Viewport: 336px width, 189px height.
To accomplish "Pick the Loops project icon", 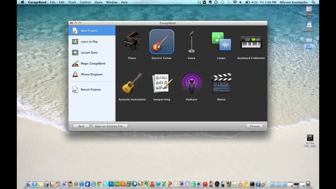I will click(x=221, y=41).
